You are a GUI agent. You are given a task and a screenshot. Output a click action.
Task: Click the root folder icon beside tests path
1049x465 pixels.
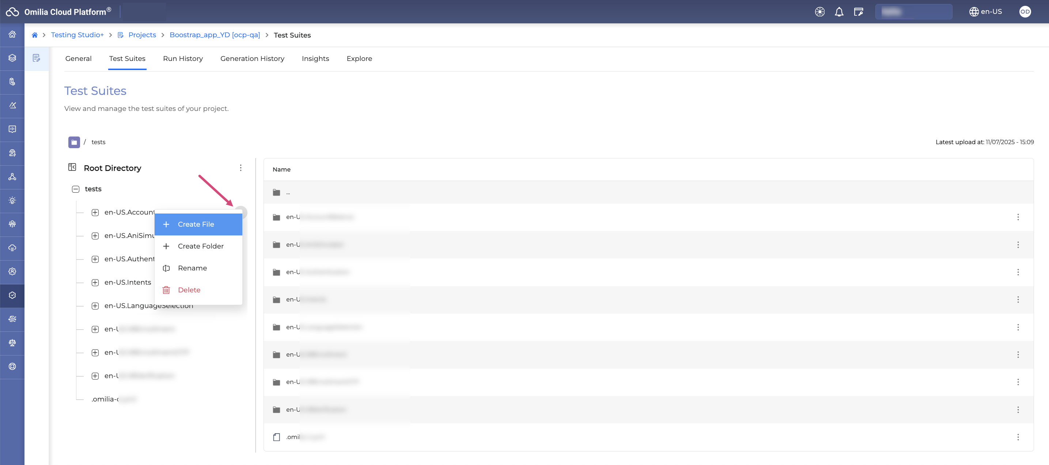[74, 142]
